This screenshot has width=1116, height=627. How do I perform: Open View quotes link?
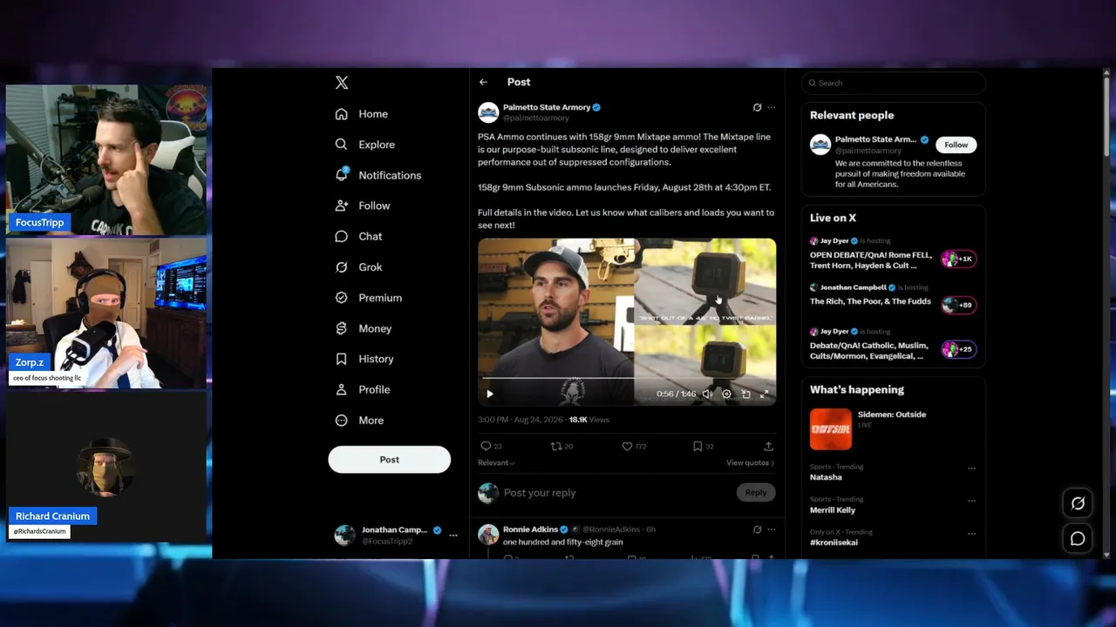click(x=750, y=463)
